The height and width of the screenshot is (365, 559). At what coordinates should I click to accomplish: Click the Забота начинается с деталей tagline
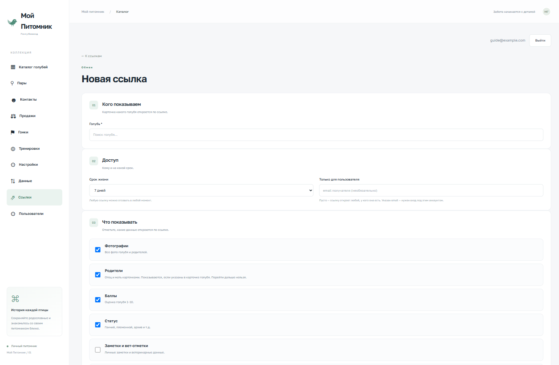click(x=514, y=12)
